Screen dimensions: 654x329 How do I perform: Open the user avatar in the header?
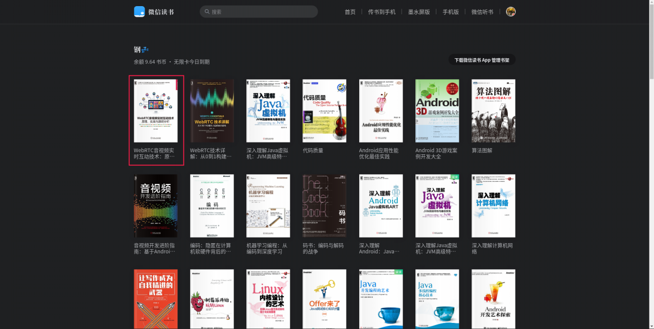510,12
